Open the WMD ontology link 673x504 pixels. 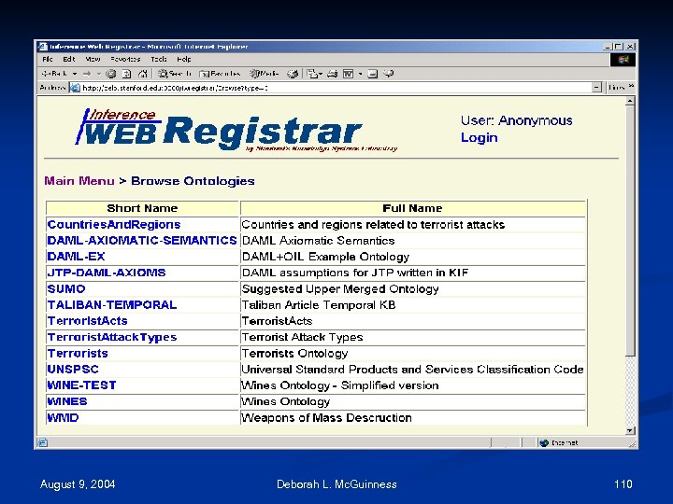[64, 418]
